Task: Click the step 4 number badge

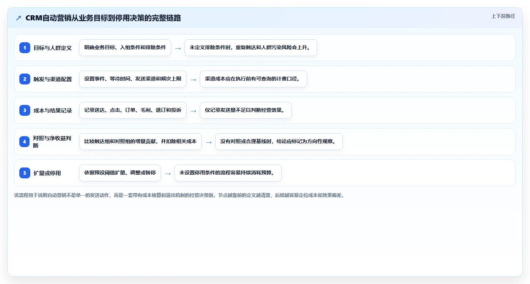Action: click(x=24, y=142)
